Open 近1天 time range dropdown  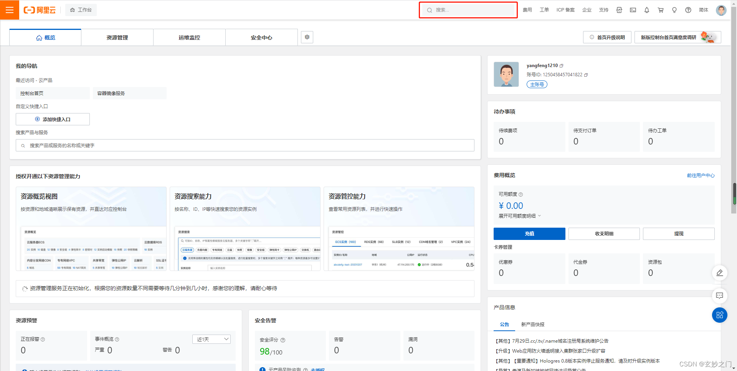click(212, 339)
